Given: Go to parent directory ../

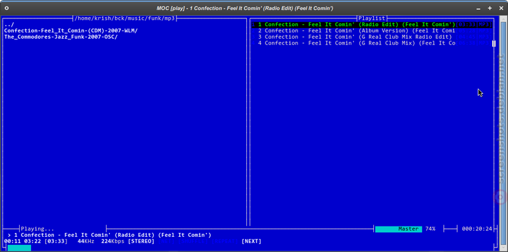Looking at the screenshot, I should click(9, 25).
